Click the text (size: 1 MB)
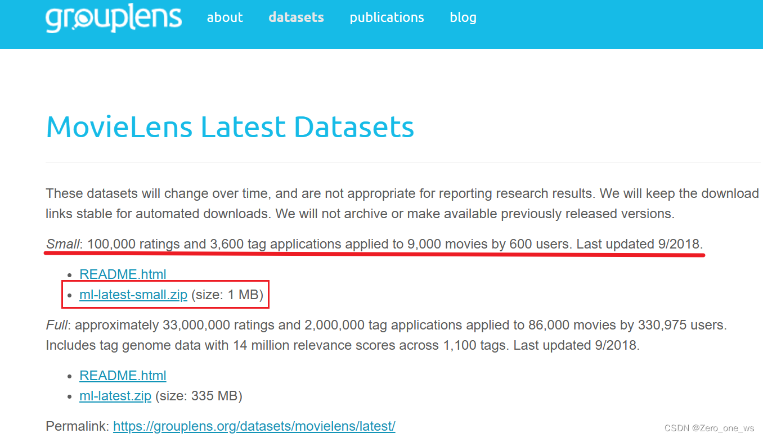The height and width of the screenshot is (438, 763). tap(227, 295)
